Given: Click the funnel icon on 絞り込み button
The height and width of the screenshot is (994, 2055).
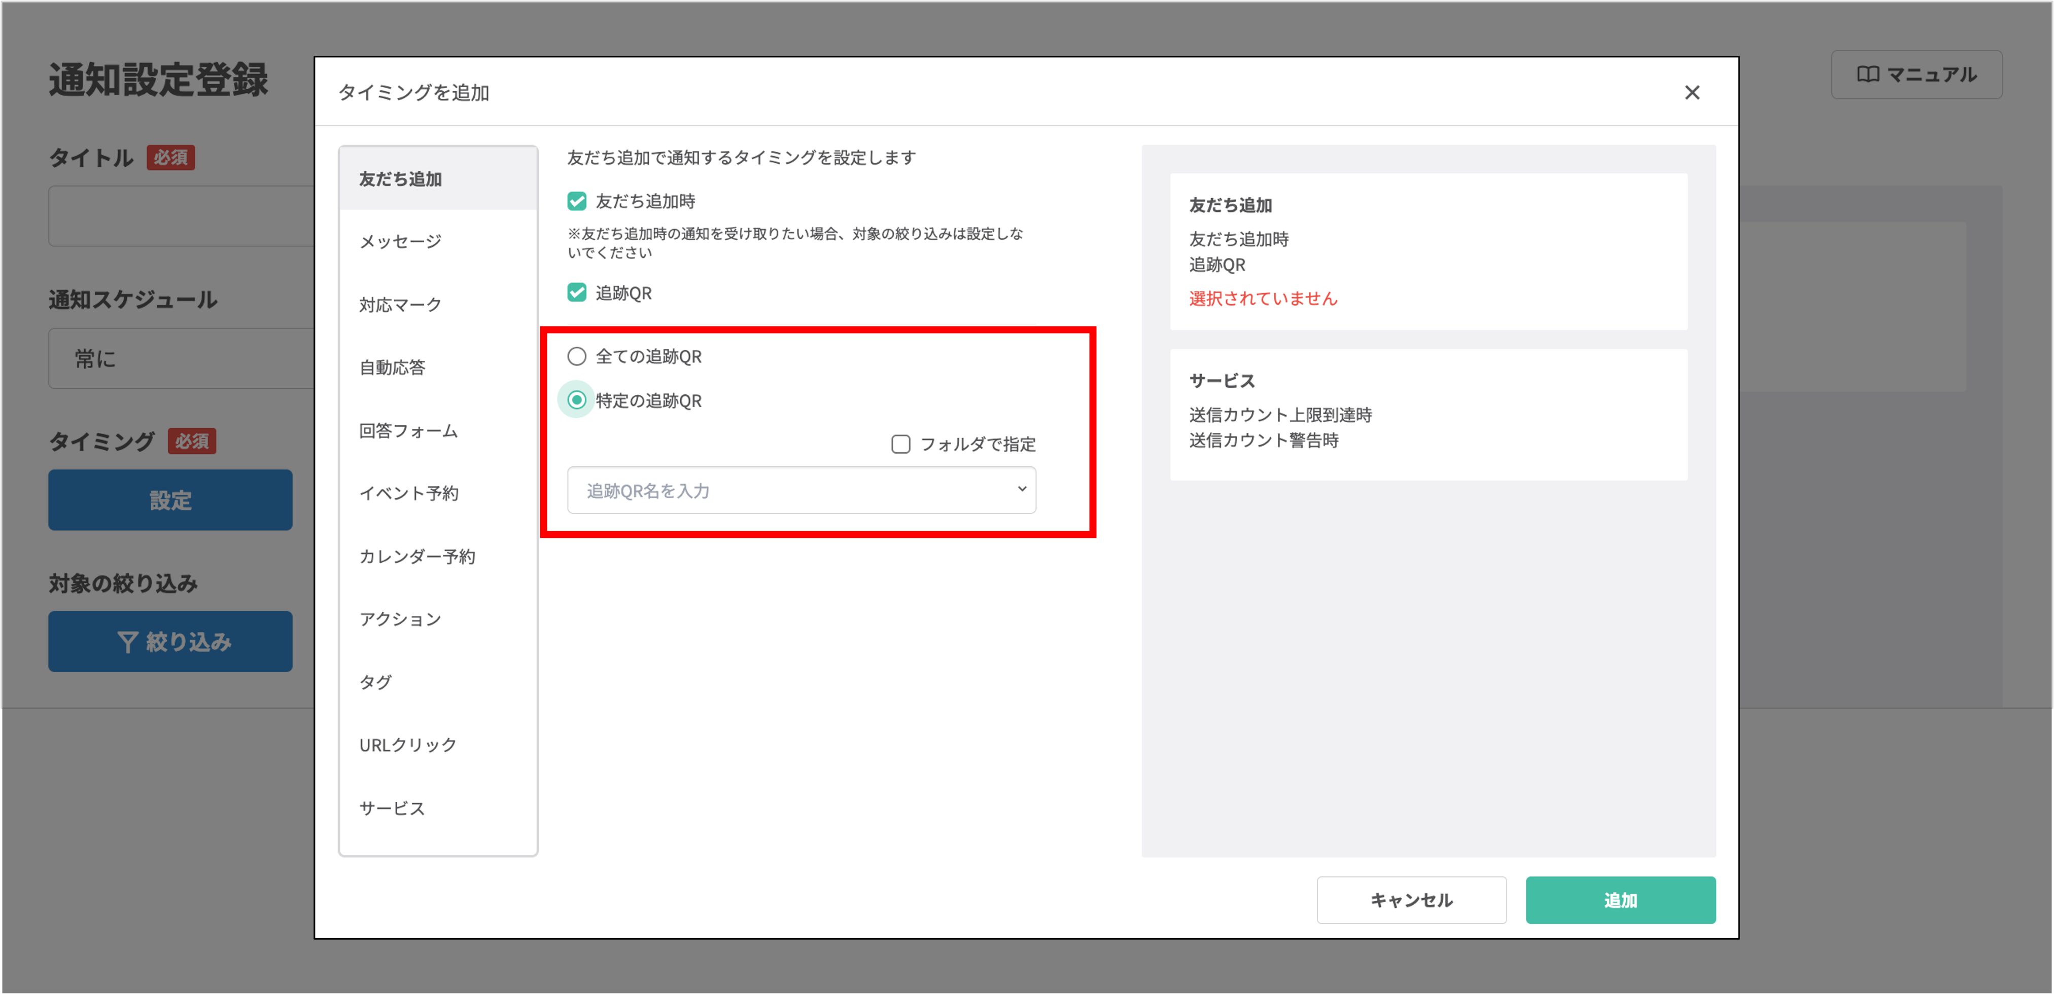Looking at the screenshot, I should pos(127,642).
